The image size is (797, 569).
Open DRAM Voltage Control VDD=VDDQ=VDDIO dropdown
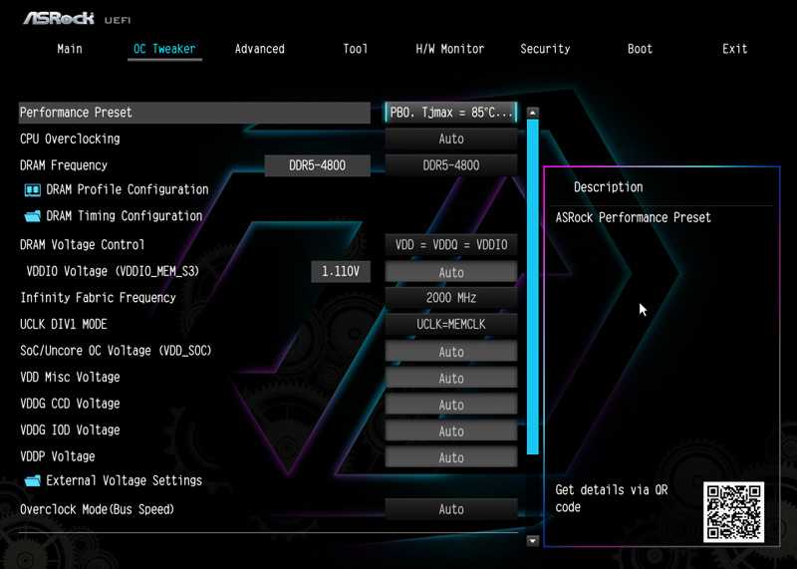pos(451,244)
